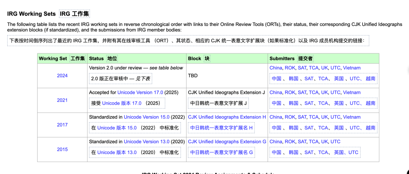Click the English 'Vietnam' submitter link in 2021 row
Image resolution: width=409 pixels, height=174 pixels.
point(351,93)
